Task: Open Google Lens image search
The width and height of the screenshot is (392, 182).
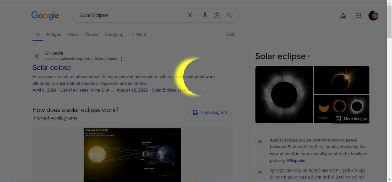Action: point(217,15)
